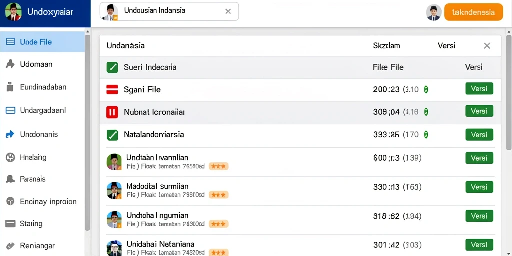Open the Unde File sidebar item

42,42
